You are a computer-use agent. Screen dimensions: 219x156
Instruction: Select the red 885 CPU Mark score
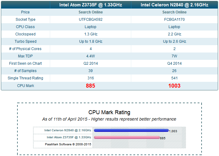(x=91, y=86)
